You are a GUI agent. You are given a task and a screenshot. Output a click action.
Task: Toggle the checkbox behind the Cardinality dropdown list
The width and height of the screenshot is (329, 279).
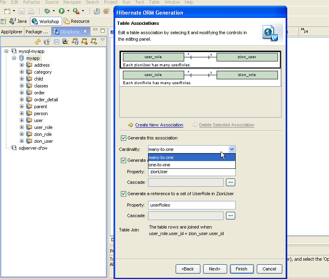(x=123, y=160)
